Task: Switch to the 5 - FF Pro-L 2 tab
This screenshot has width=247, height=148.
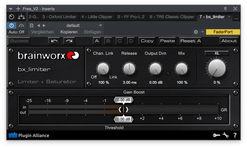Action: click(x=131, y=17)
